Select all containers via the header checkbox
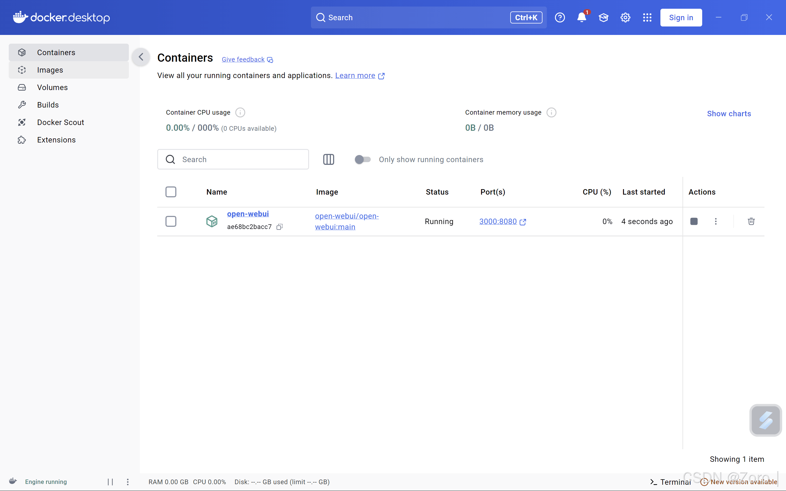The width and height of the screenshot is (786, 491). (x=171, y=192)
